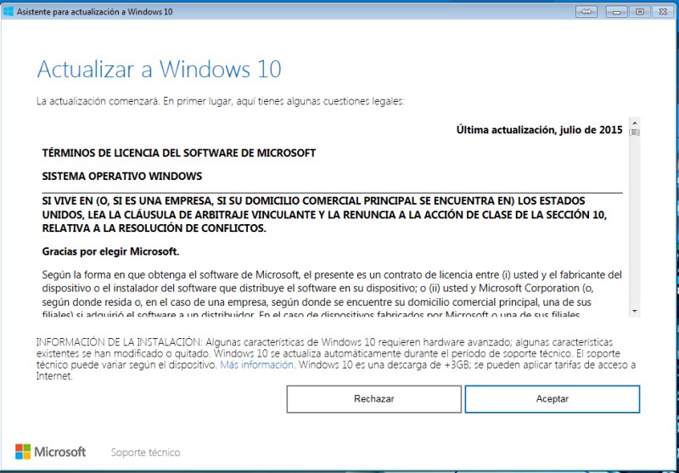
Task: Click the 'Última actualización, julio de 2015' text
Action: coord(539,130)
